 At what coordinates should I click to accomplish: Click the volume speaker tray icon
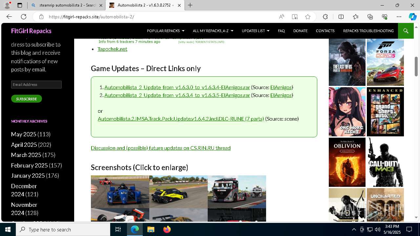pyautogui.click(x=377, y=229)
